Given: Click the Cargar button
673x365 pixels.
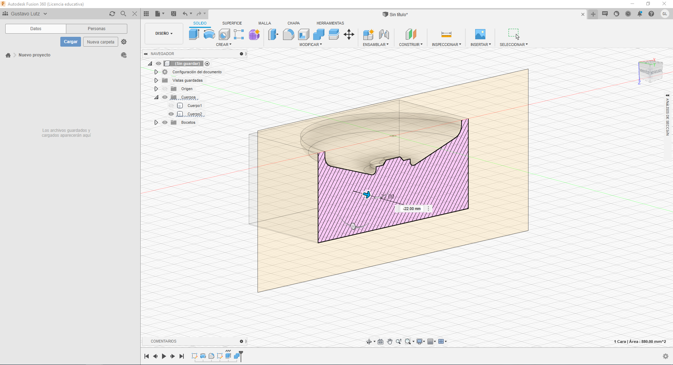Looking at the screenshot, I should 70,42.
